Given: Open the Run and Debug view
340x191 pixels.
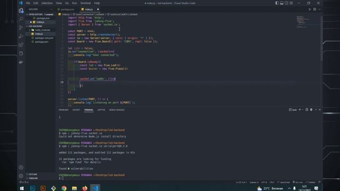Looking at the screenshot, I should click(x=21, y=36).
